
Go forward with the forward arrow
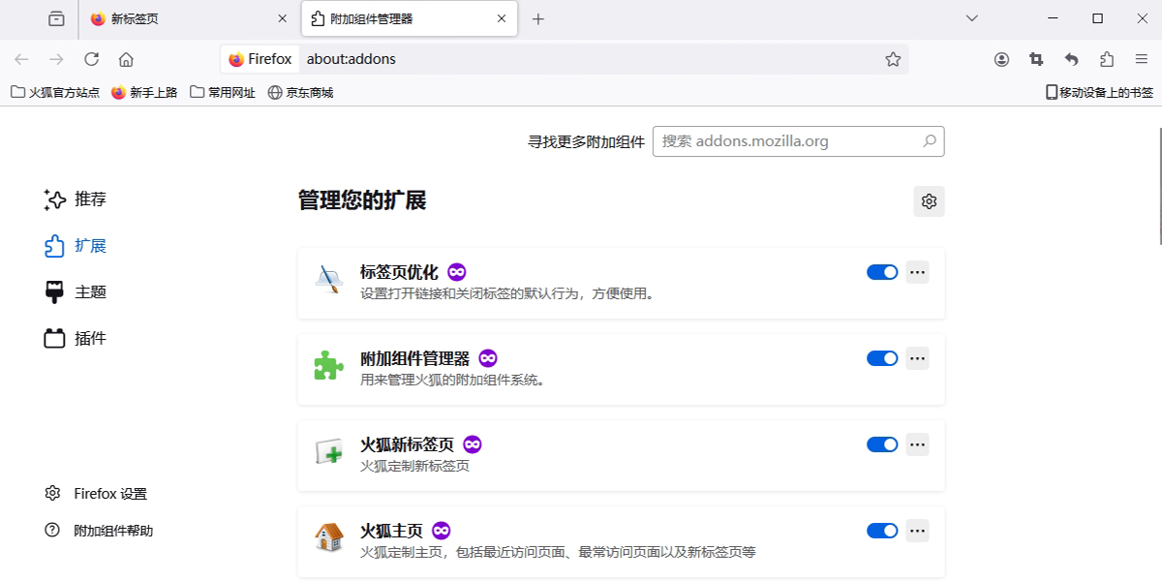point(56,59)
